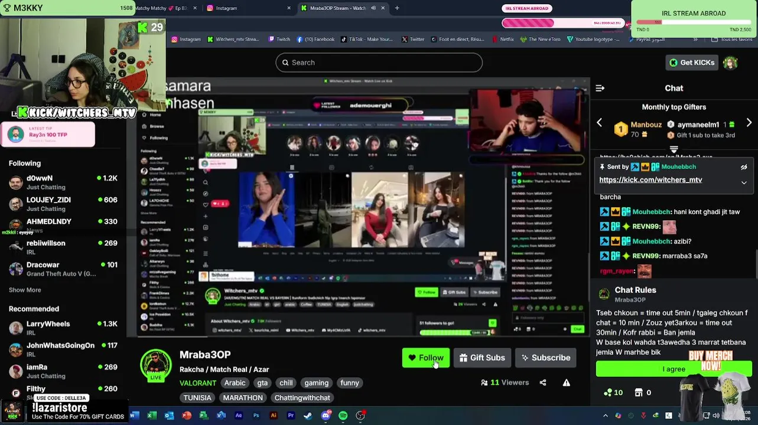Click the share stream icon
The width and height of the screenshot is (758, 425).
(543, 382)
